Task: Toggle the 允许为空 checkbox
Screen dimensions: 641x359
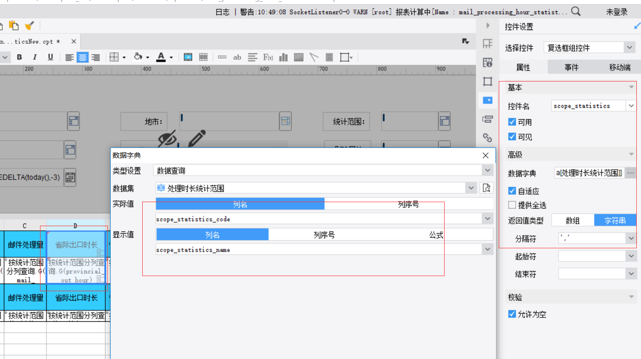Action: point(512,314)
